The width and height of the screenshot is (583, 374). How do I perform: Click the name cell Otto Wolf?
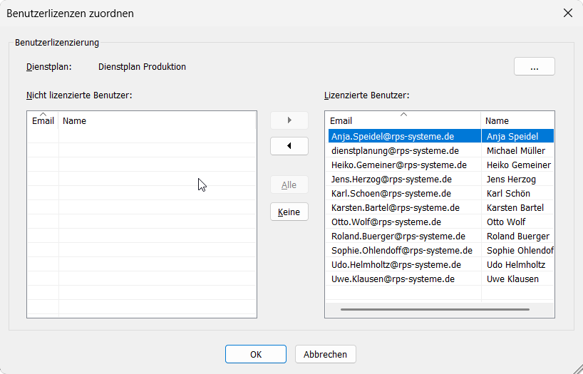[x=517, y=222]
